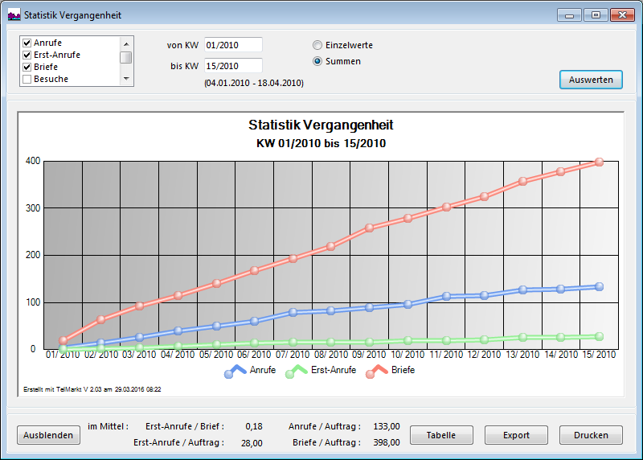
Task: Click the von KW input field
Action: [233, 45]
